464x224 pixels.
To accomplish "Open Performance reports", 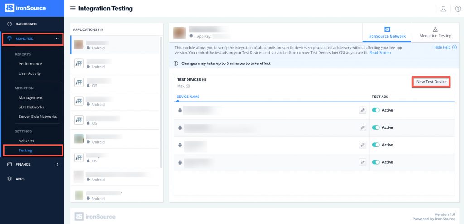I will click(30, 63).
